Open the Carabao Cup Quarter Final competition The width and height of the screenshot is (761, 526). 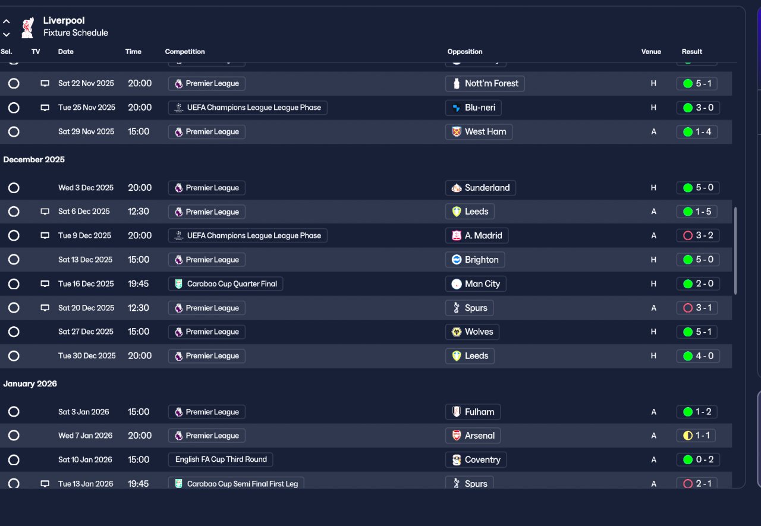(x=226, y=284)
